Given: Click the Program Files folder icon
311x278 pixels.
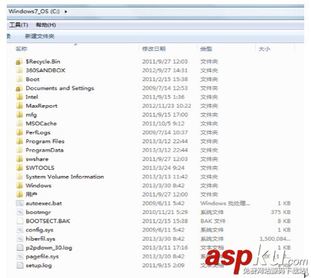Looking at the screenshot, I should (x=19, y=141).
